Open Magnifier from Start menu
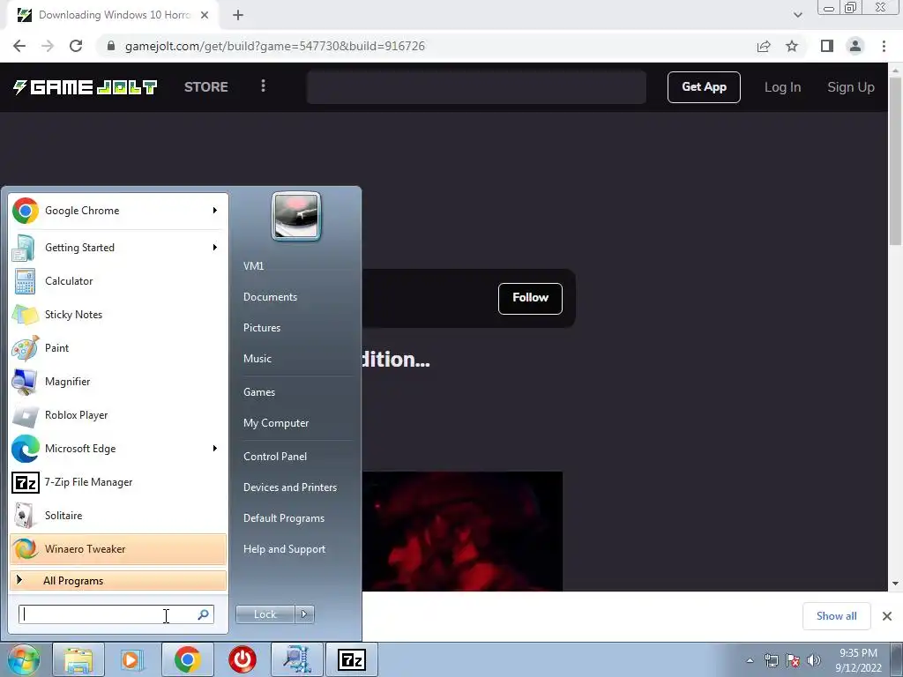 pos(118,381)
